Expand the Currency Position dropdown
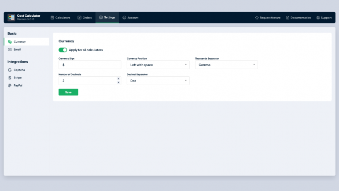The height and width of the screenshot is (191, 339). (158, 65)
